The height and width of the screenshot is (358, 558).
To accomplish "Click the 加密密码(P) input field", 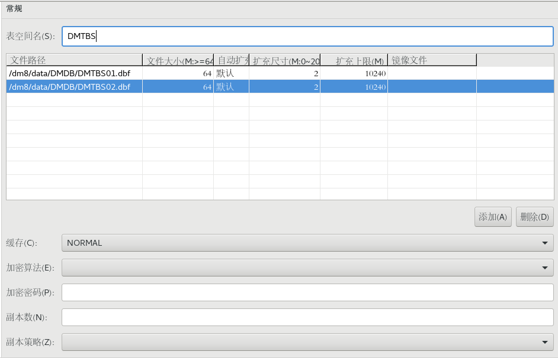I will [x=307, y=292].
